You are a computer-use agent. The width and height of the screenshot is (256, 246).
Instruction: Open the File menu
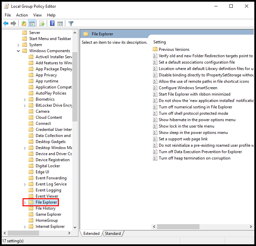coord(8,15)
